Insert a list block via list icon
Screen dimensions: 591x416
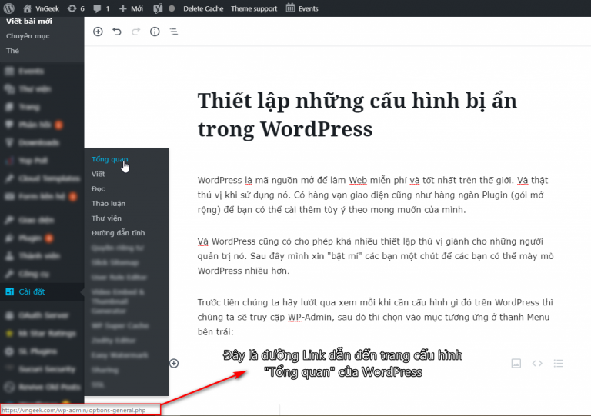558,363
